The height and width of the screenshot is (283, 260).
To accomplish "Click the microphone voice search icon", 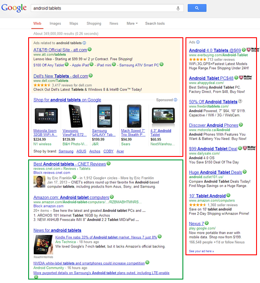I will [x=178, y=8].
